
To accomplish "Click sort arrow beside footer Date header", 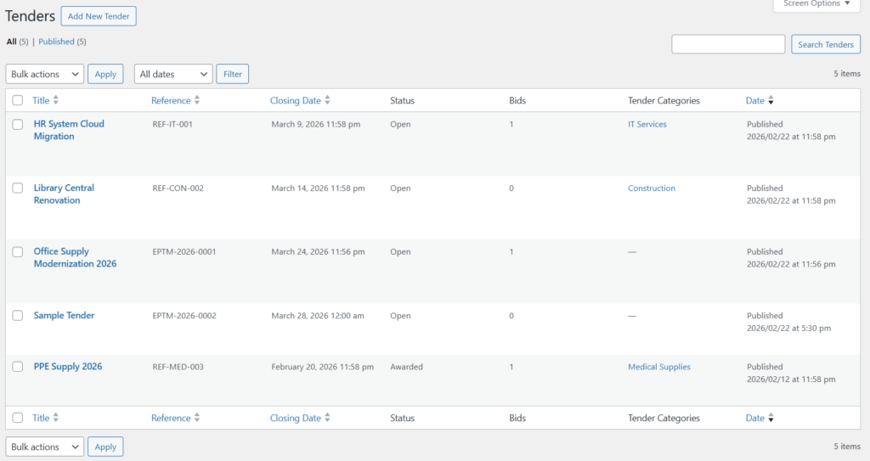I will pos(771,418).
